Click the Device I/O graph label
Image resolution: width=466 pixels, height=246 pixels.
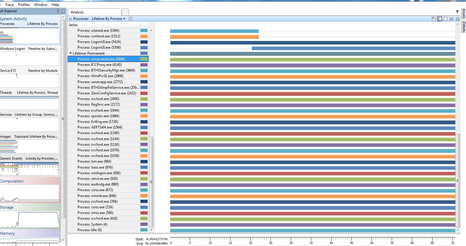point(8,71)
